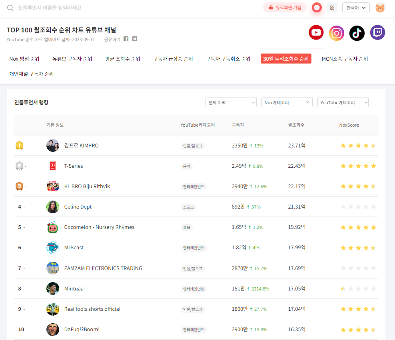This screenshot has width=395, height=340.
Task: Open T-Series channel logo
Action: coord(53,166)
